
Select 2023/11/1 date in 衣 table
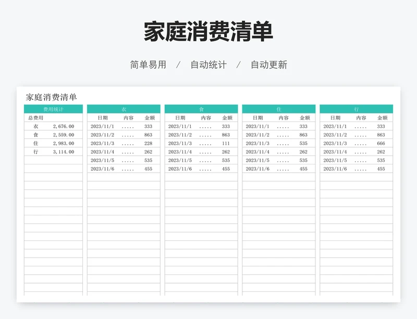pos(102,126)
